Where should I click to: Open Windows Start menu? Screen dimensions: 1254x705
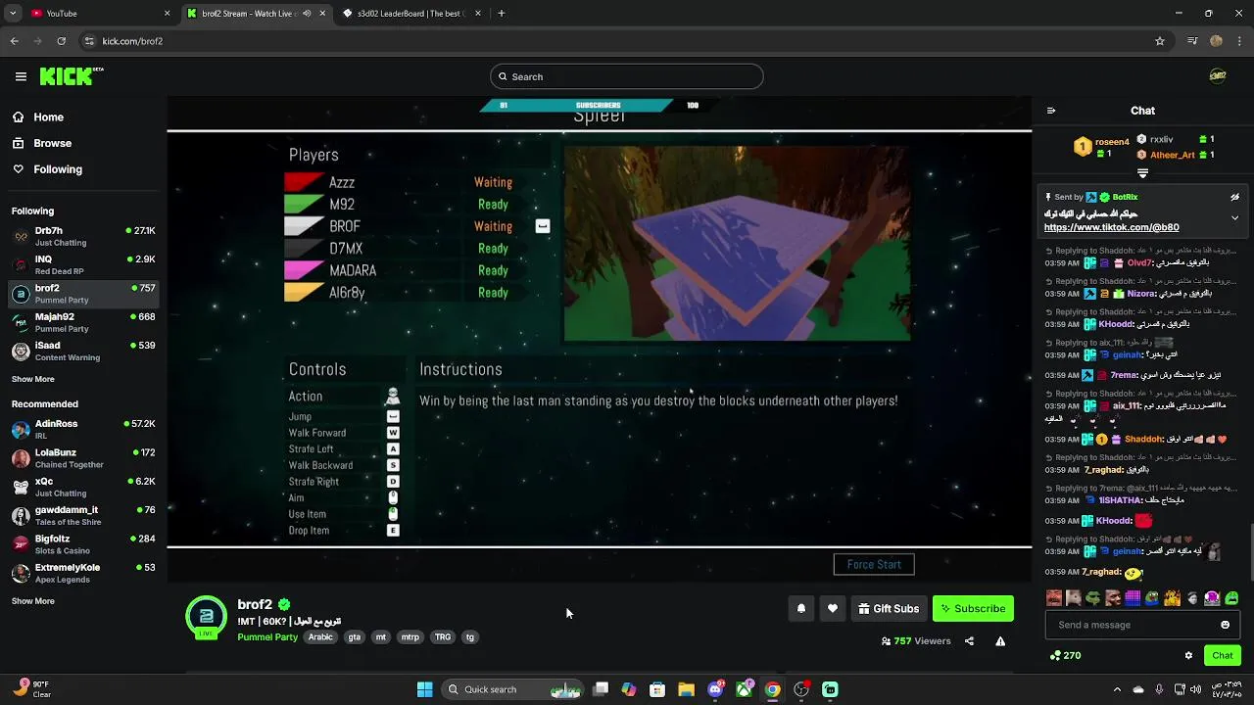point(424,689)
